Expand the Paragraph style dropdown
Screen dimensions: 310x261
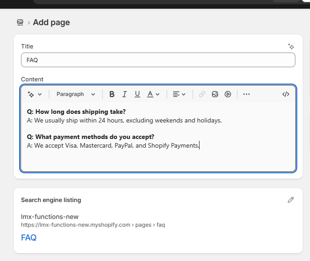coord(76,94)
